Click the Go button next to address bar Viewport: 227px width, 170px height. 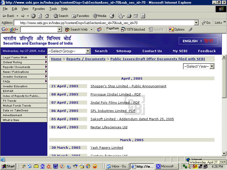(206, 23)
